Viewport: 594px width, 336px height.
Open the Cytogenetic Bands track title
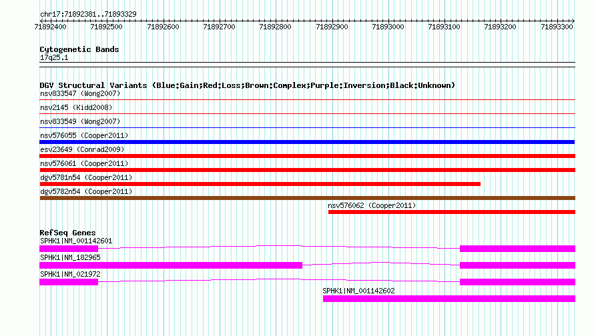point(79,49)
